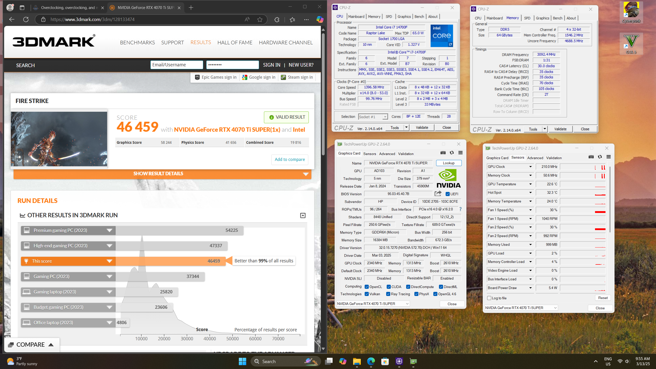Reload the 3DMark page
This screenshot has width=656, height=369.
point(26,19)
